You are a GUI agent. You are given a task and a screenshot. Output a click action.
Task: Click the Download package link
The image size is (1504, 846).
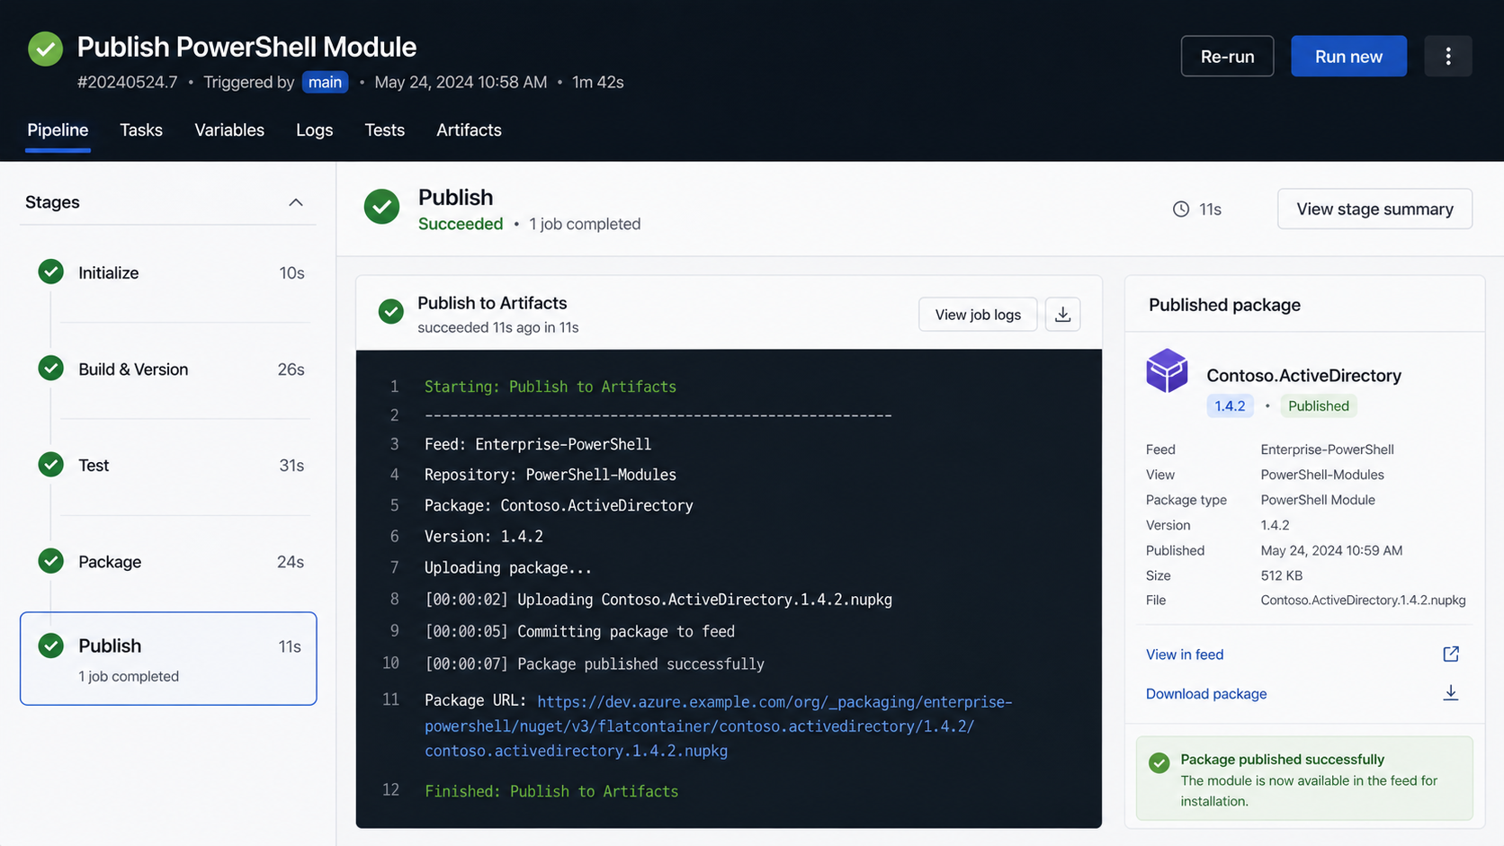1205,693
